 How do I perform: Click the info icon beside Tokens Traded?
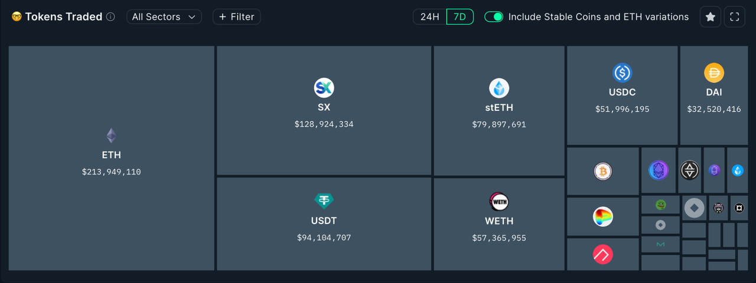point(110,17)
